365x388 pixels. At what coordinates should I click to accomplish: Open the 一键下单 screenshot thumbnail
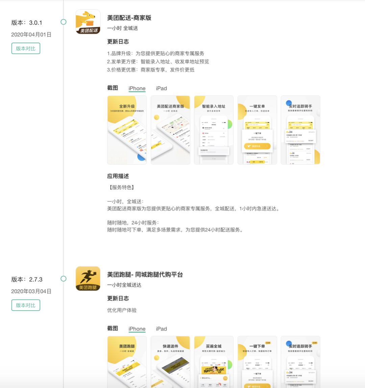pyautogui.click(x=257, y=362)
